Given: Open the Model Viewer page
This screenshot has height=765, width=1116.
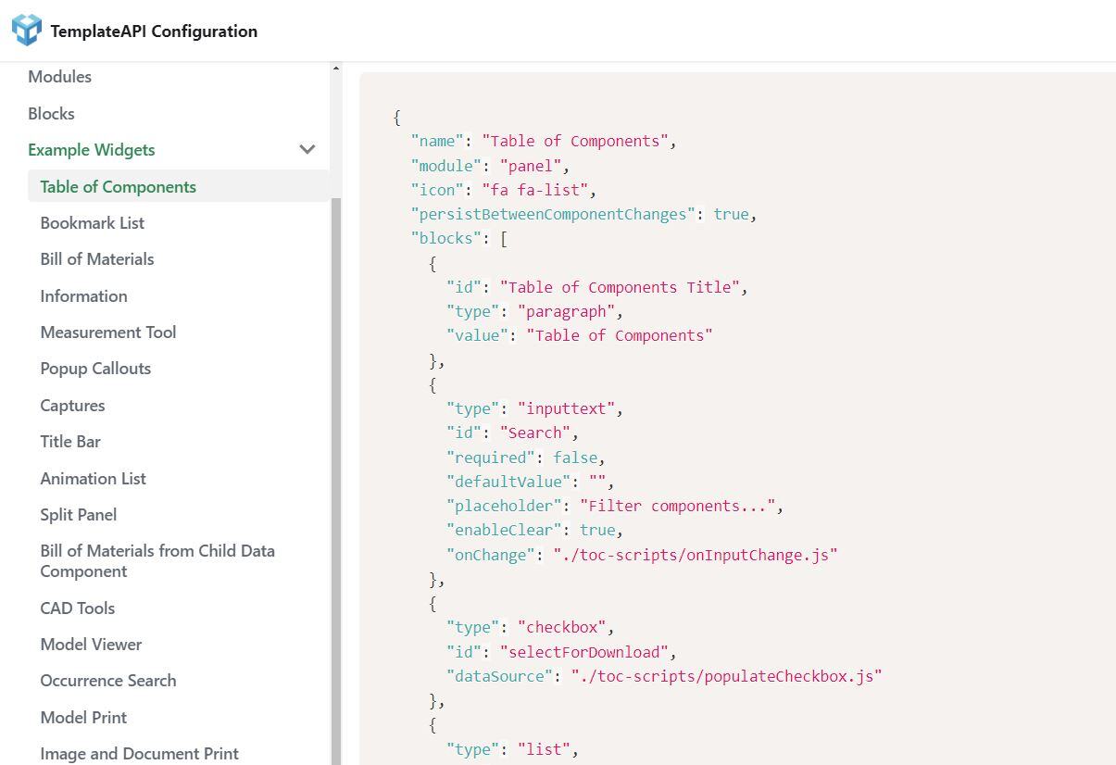Looking at the screenshot, I should [x=91, y=645].
